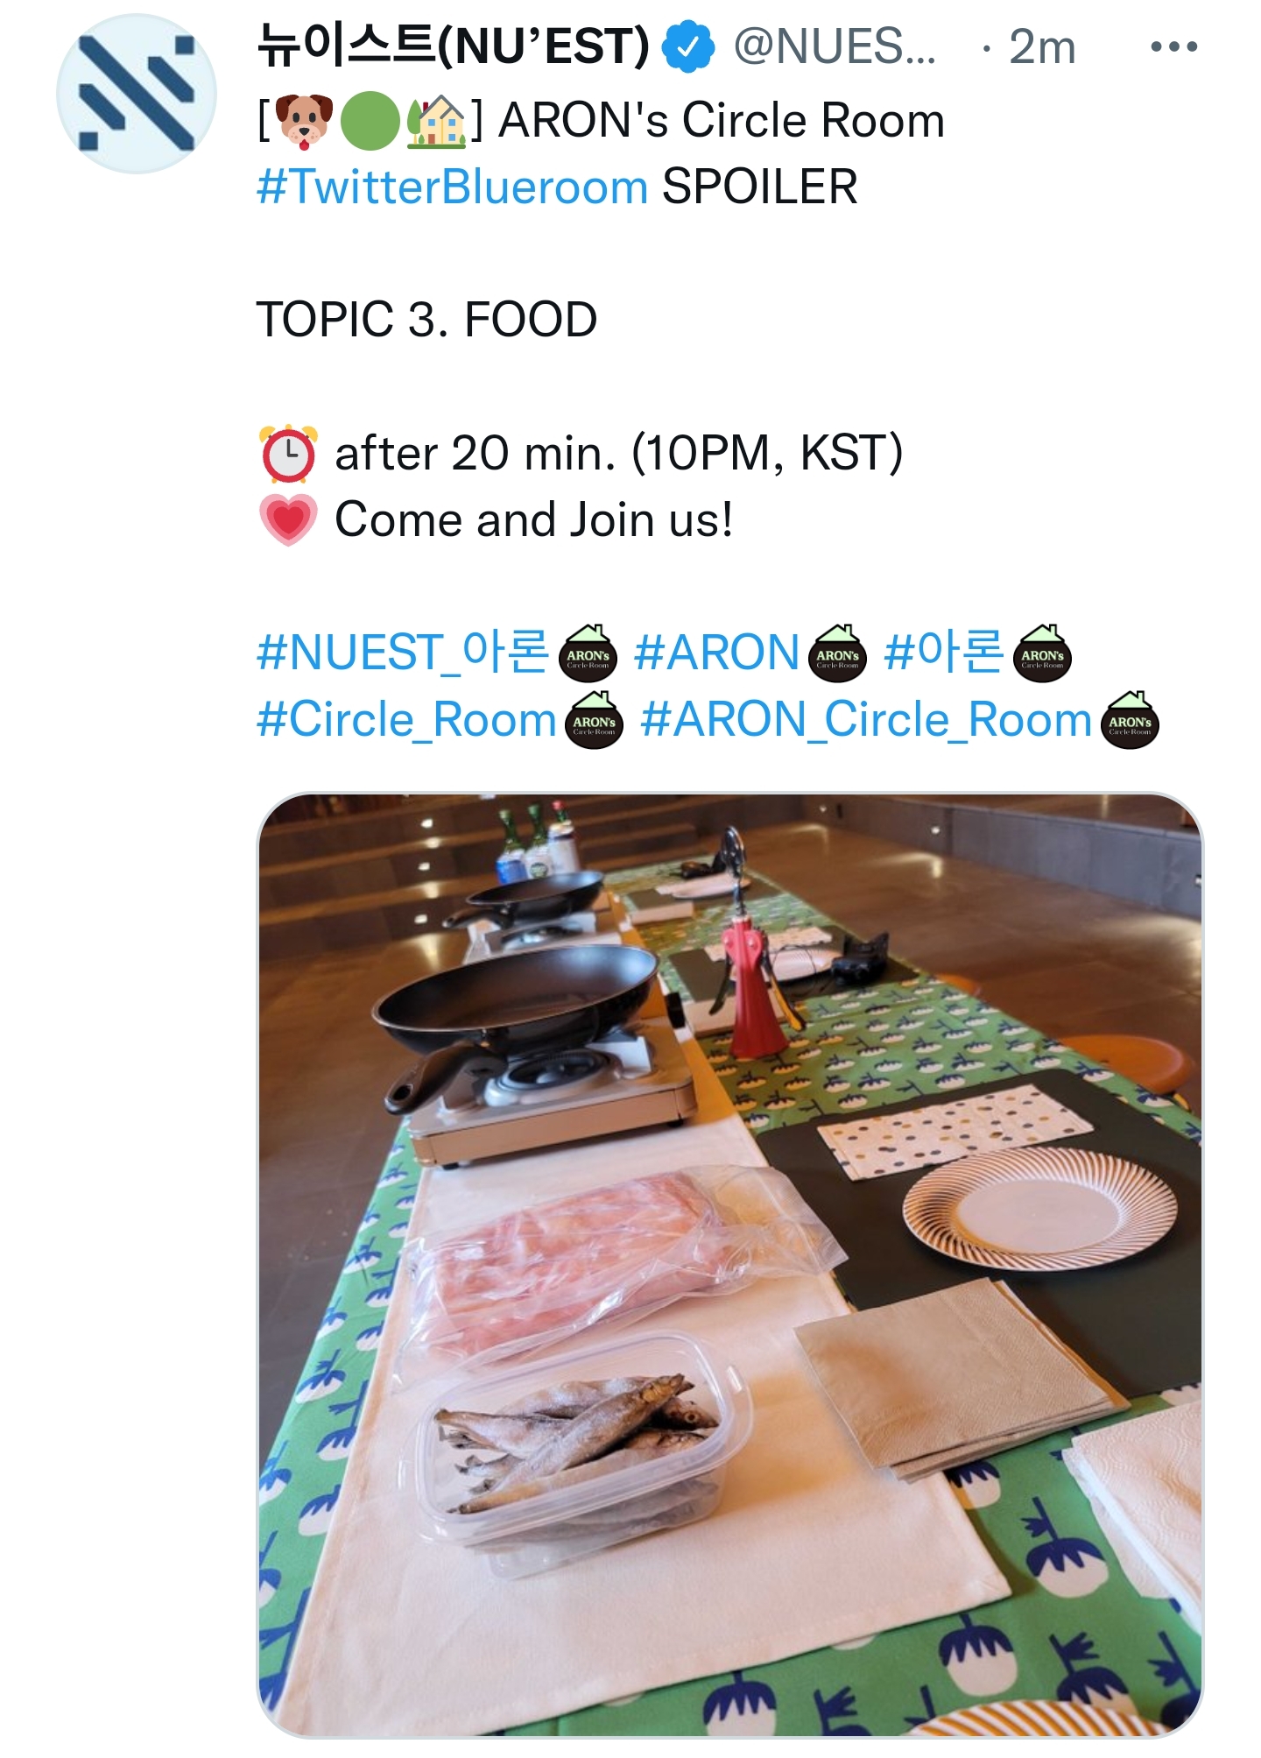Tap ARON's badge icon after #NUEST_아론
1261x1758 pixels.
[588, 653]
